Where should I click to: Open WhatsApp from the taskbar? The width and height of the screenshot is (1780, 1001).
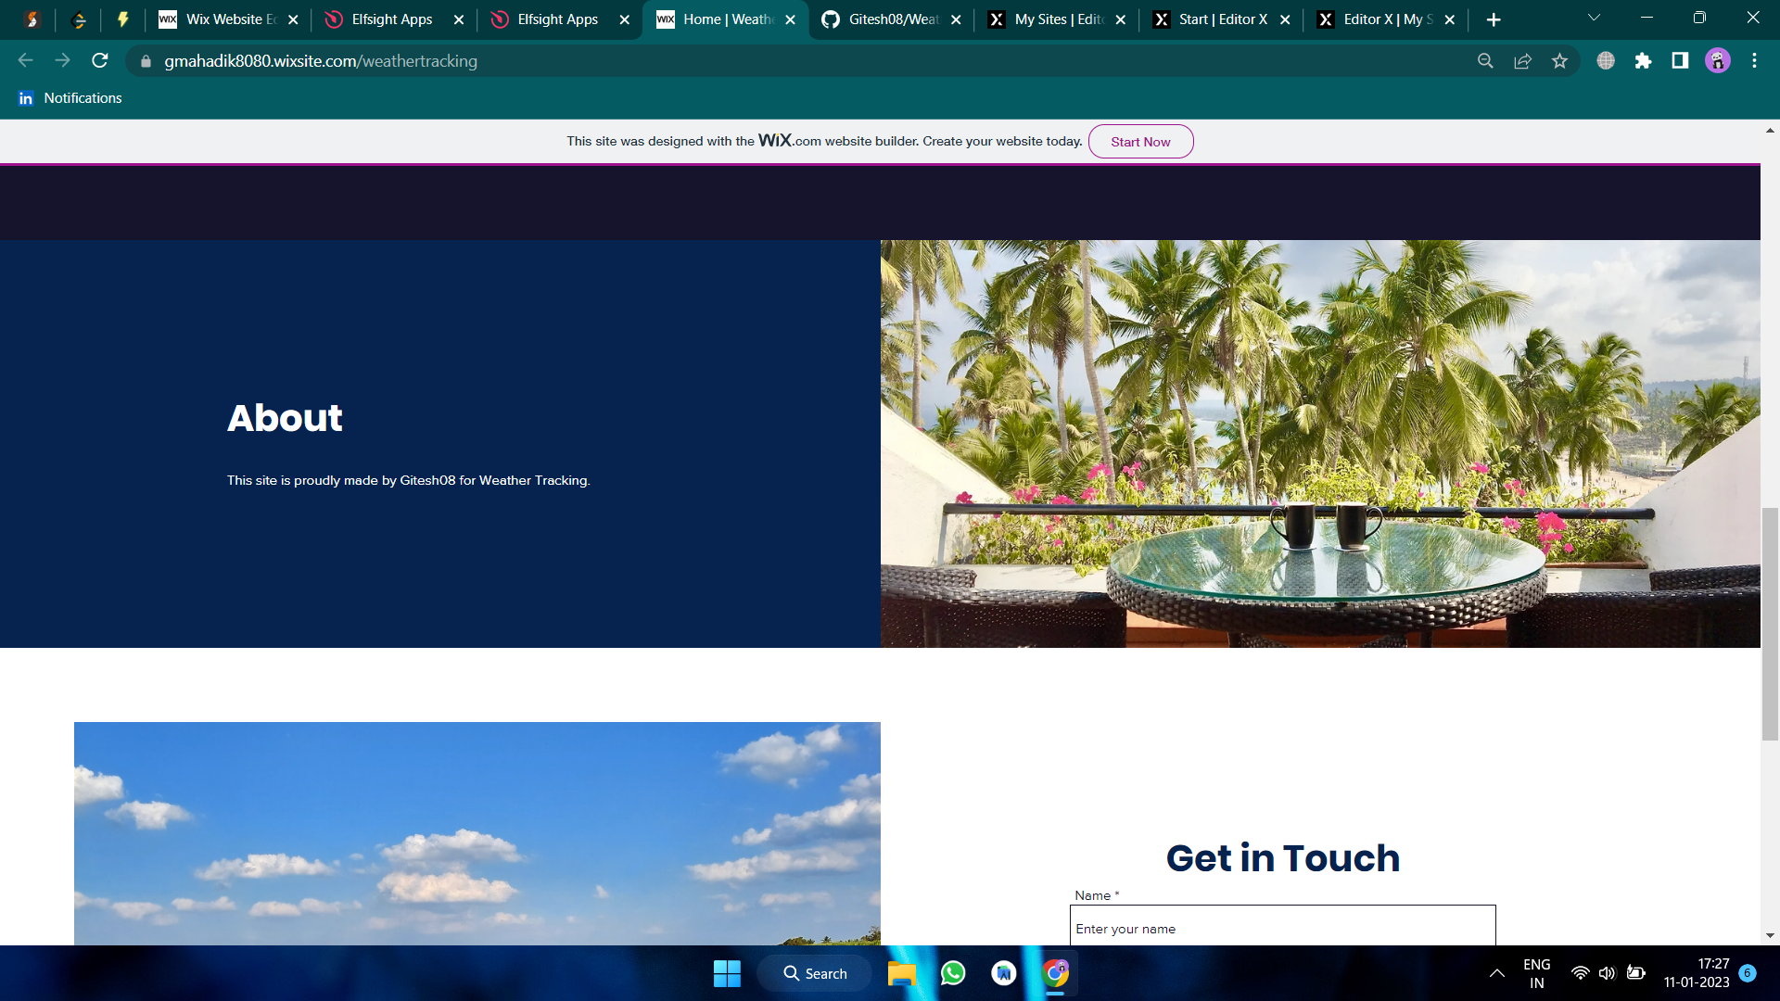pos(953,973)
